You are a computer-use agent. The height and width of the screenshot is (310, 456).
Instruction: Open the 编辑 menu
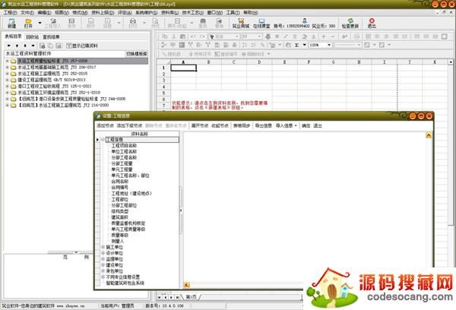tap(45, 12)
